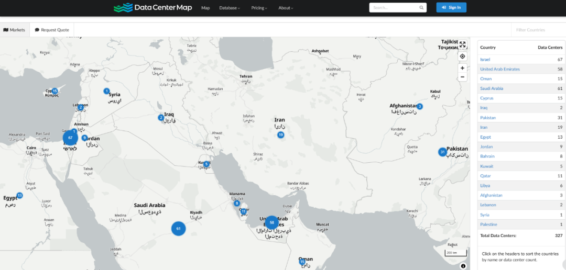Click the Lebanon 2 marker

click(x=81, y=107)
